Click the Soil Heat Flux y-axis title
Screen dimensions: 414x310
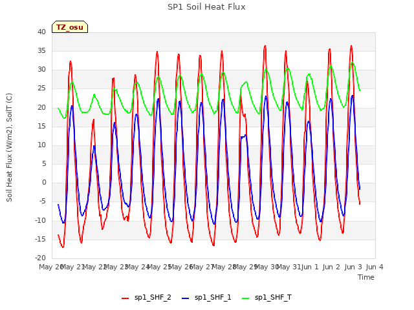click(x=9, y=147)
